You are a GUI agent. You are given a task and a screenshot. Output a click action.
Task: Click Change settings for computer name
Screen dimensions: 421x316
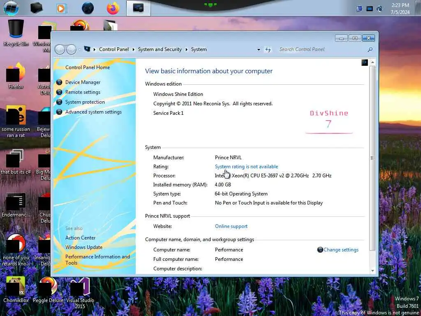point(341,250)
